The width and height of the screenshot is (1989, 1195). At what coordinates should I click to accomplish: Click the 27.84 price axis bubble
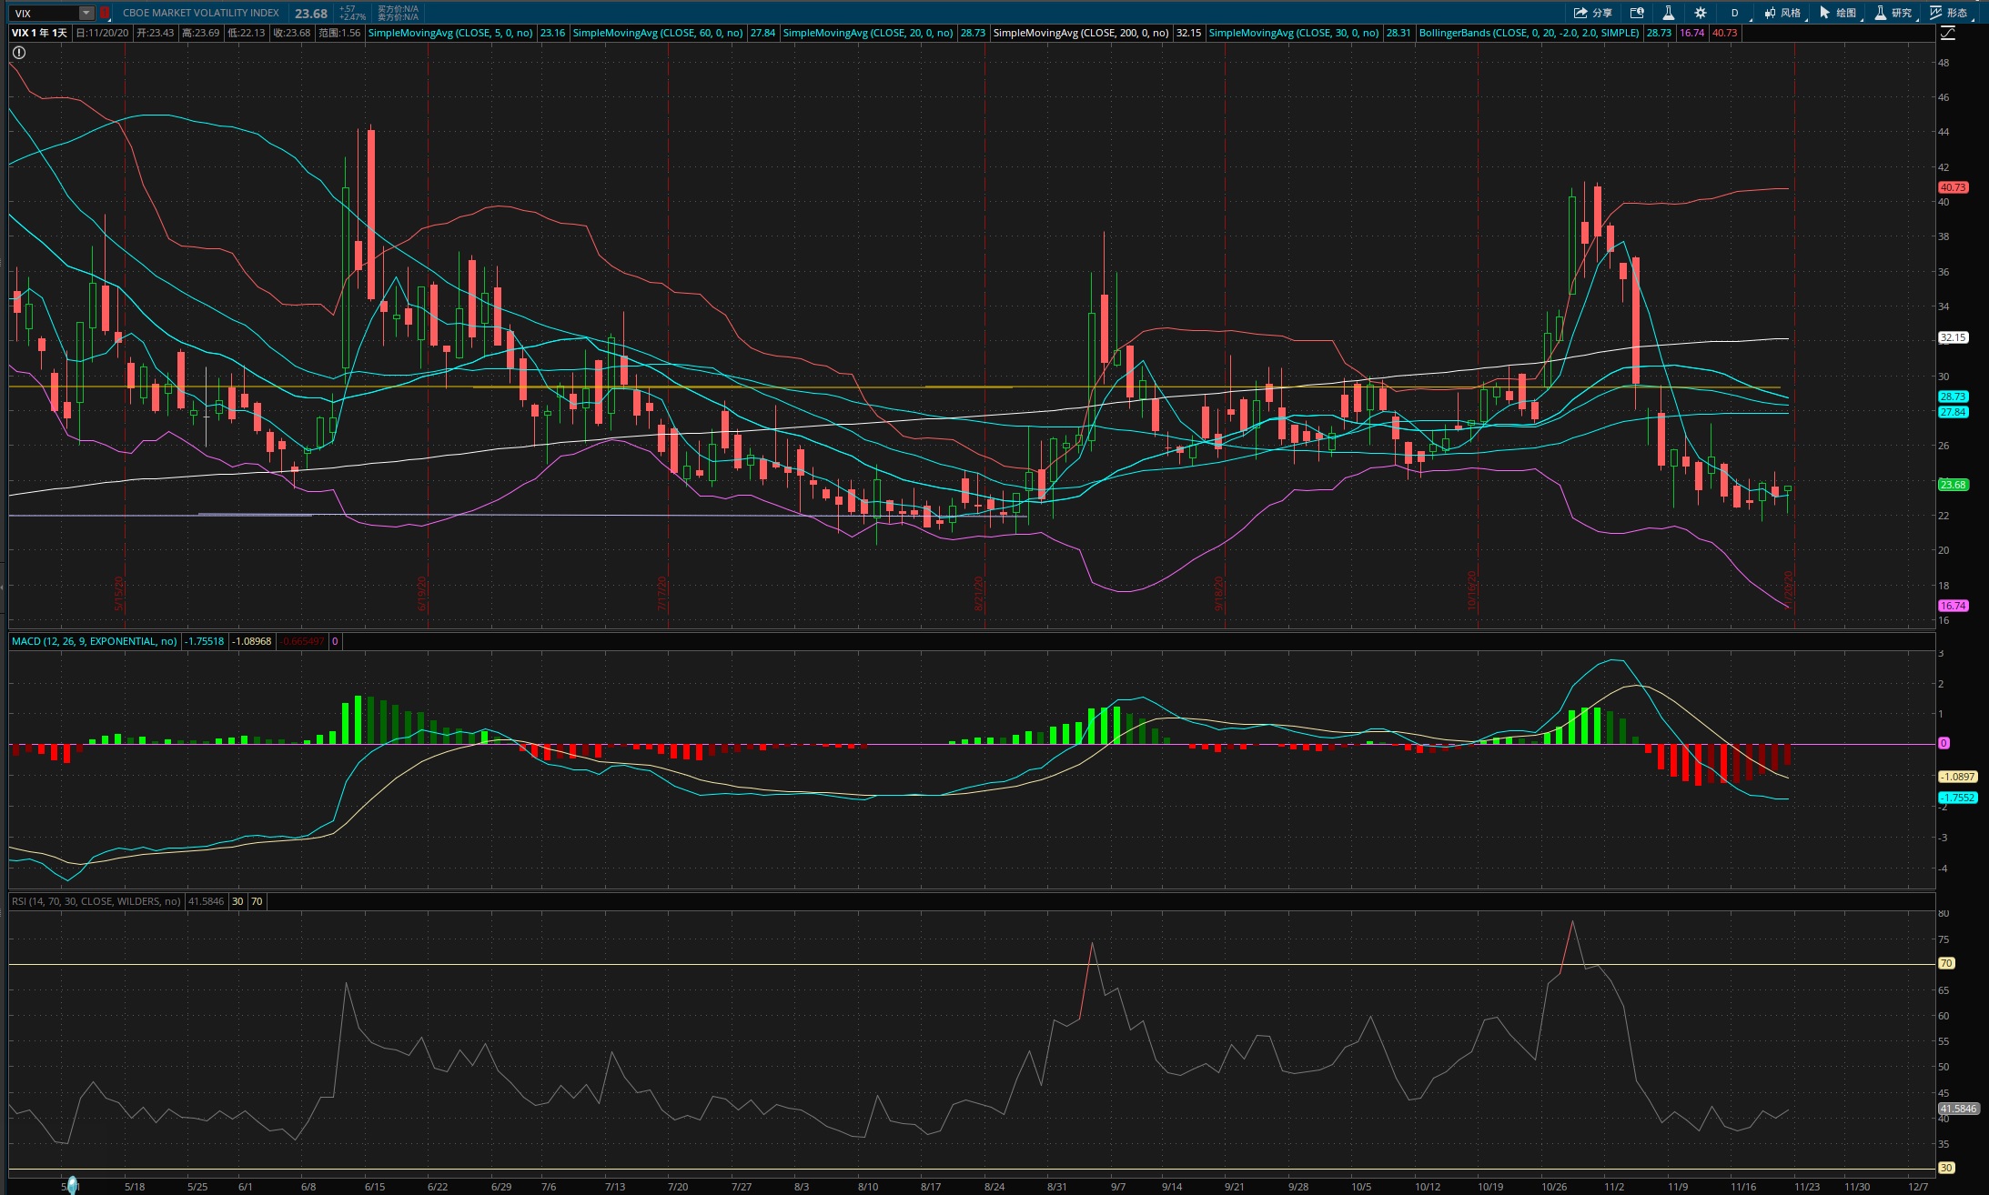tap(1953, 412)
